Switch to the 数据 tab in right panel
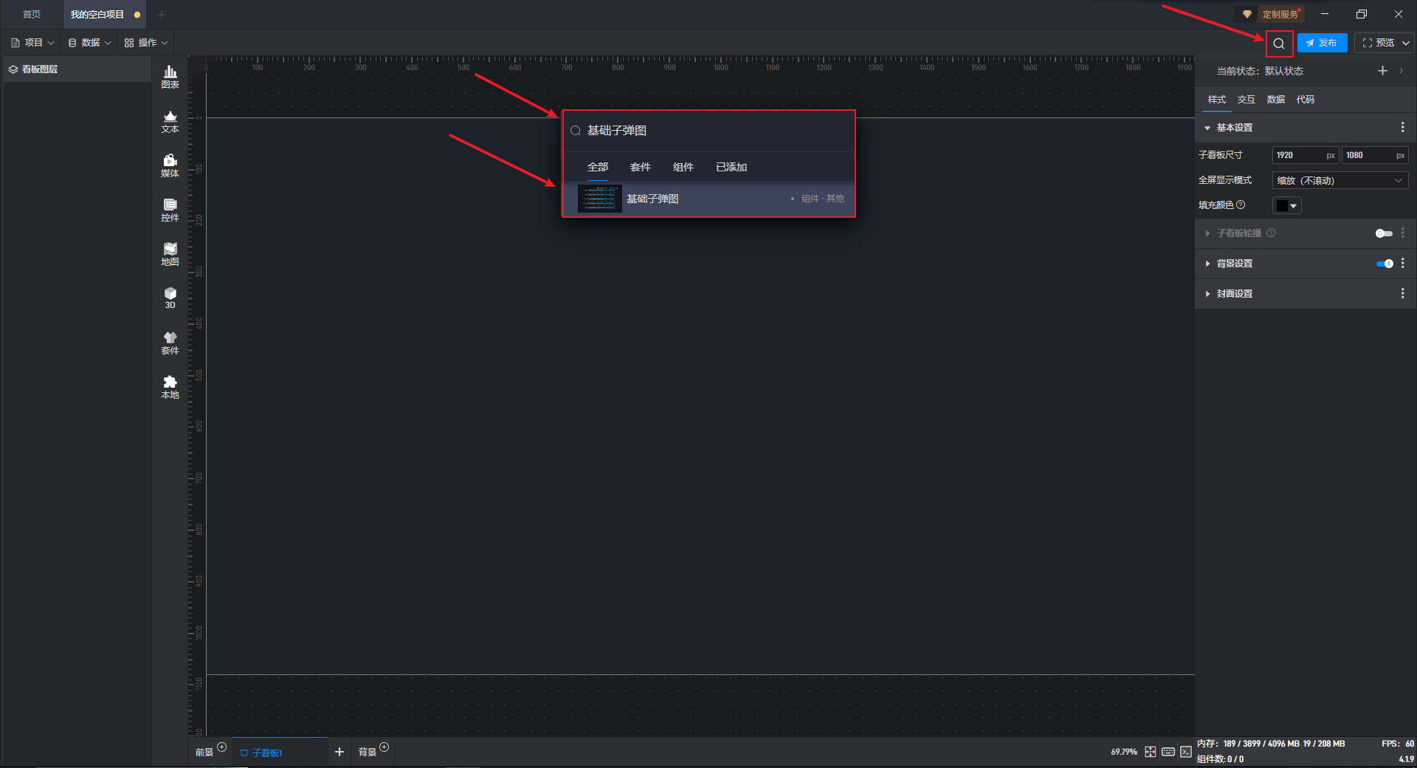Image resolution: width=1417 pixels, height=768 pixels. pyautogui.click(x=1275, y=100)
